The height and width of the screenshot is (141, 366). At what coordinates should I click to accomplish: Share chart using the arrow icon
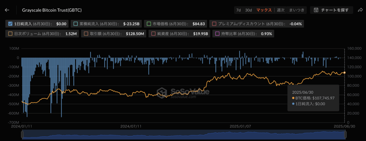pos(360,10)
